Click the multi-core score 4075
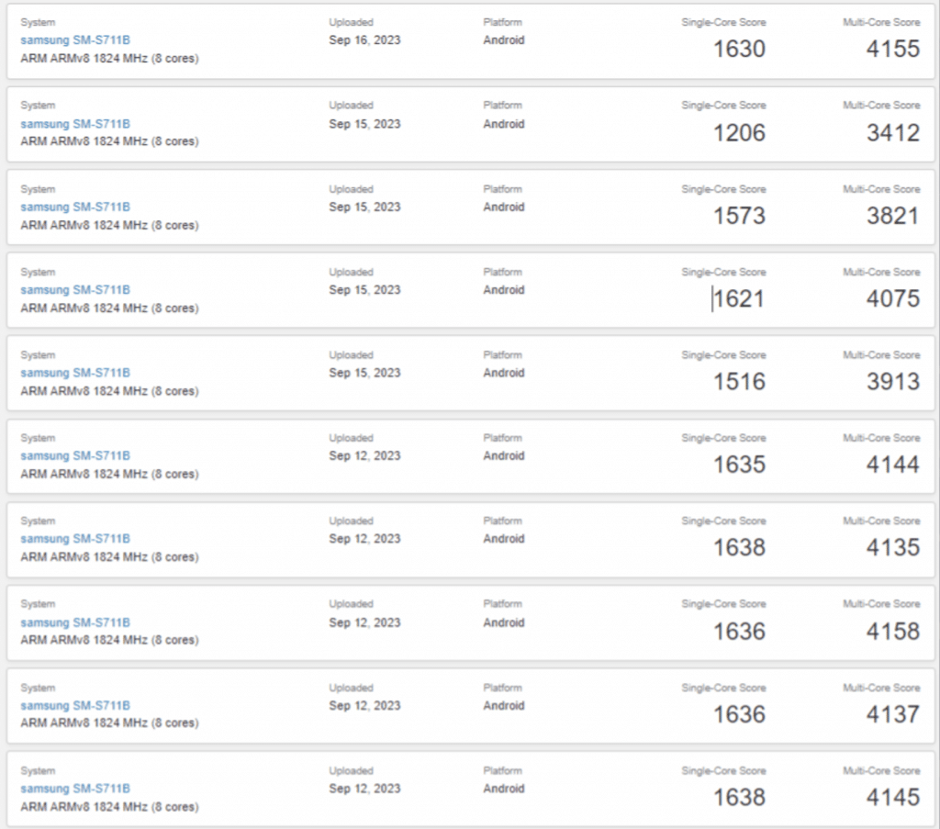Viewport: 940px width, 829px height. click(892, 298)
